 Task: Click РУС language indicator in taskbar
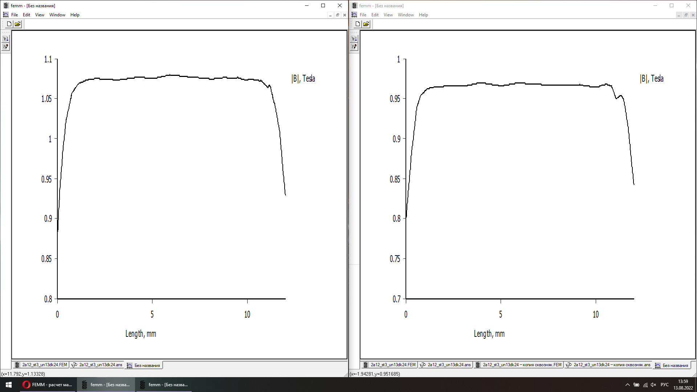(664, 385)
